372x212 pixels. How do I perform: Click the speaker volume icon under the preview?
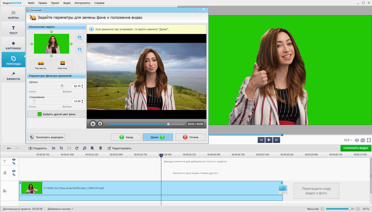tap(356, 140)
